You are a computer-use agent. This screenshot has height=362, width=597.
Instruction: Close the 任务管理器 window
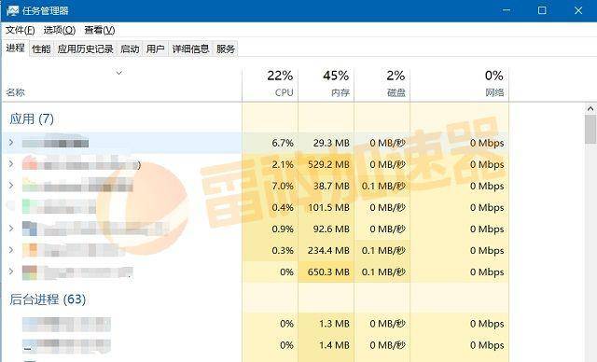tap(578, 10)
